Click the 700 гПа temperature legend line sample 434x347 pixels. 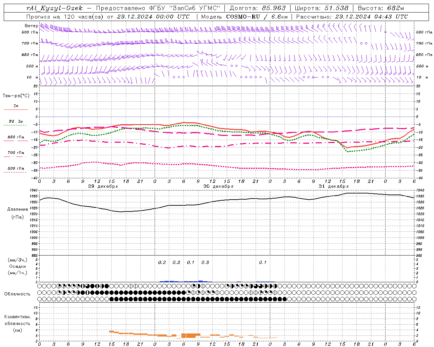tap(16, 157)
